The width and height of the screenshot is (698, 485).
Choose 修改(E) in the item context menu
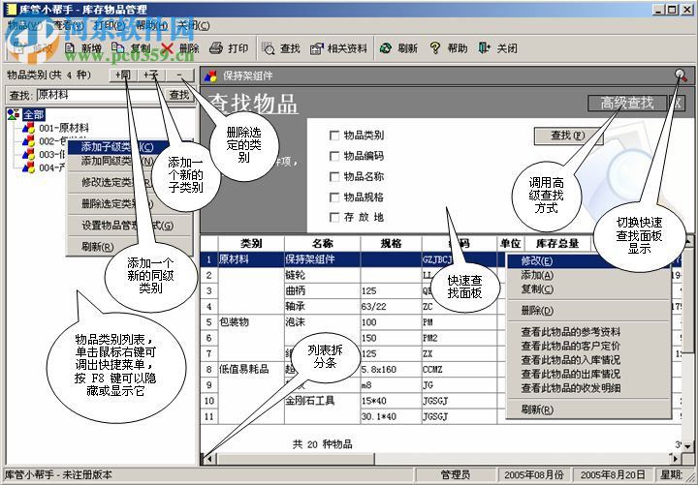click(588, 261)
